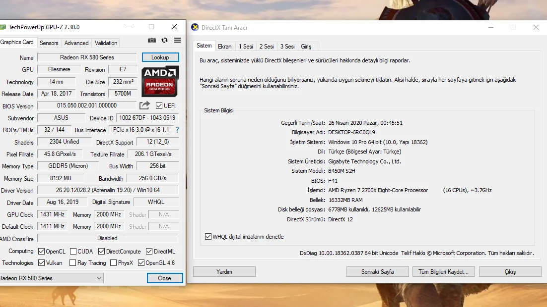This screenshot has width=547, height=307.
Task: Click the BIOS Version field 015.050.002.001.000000
Action: tap(87, 105)
